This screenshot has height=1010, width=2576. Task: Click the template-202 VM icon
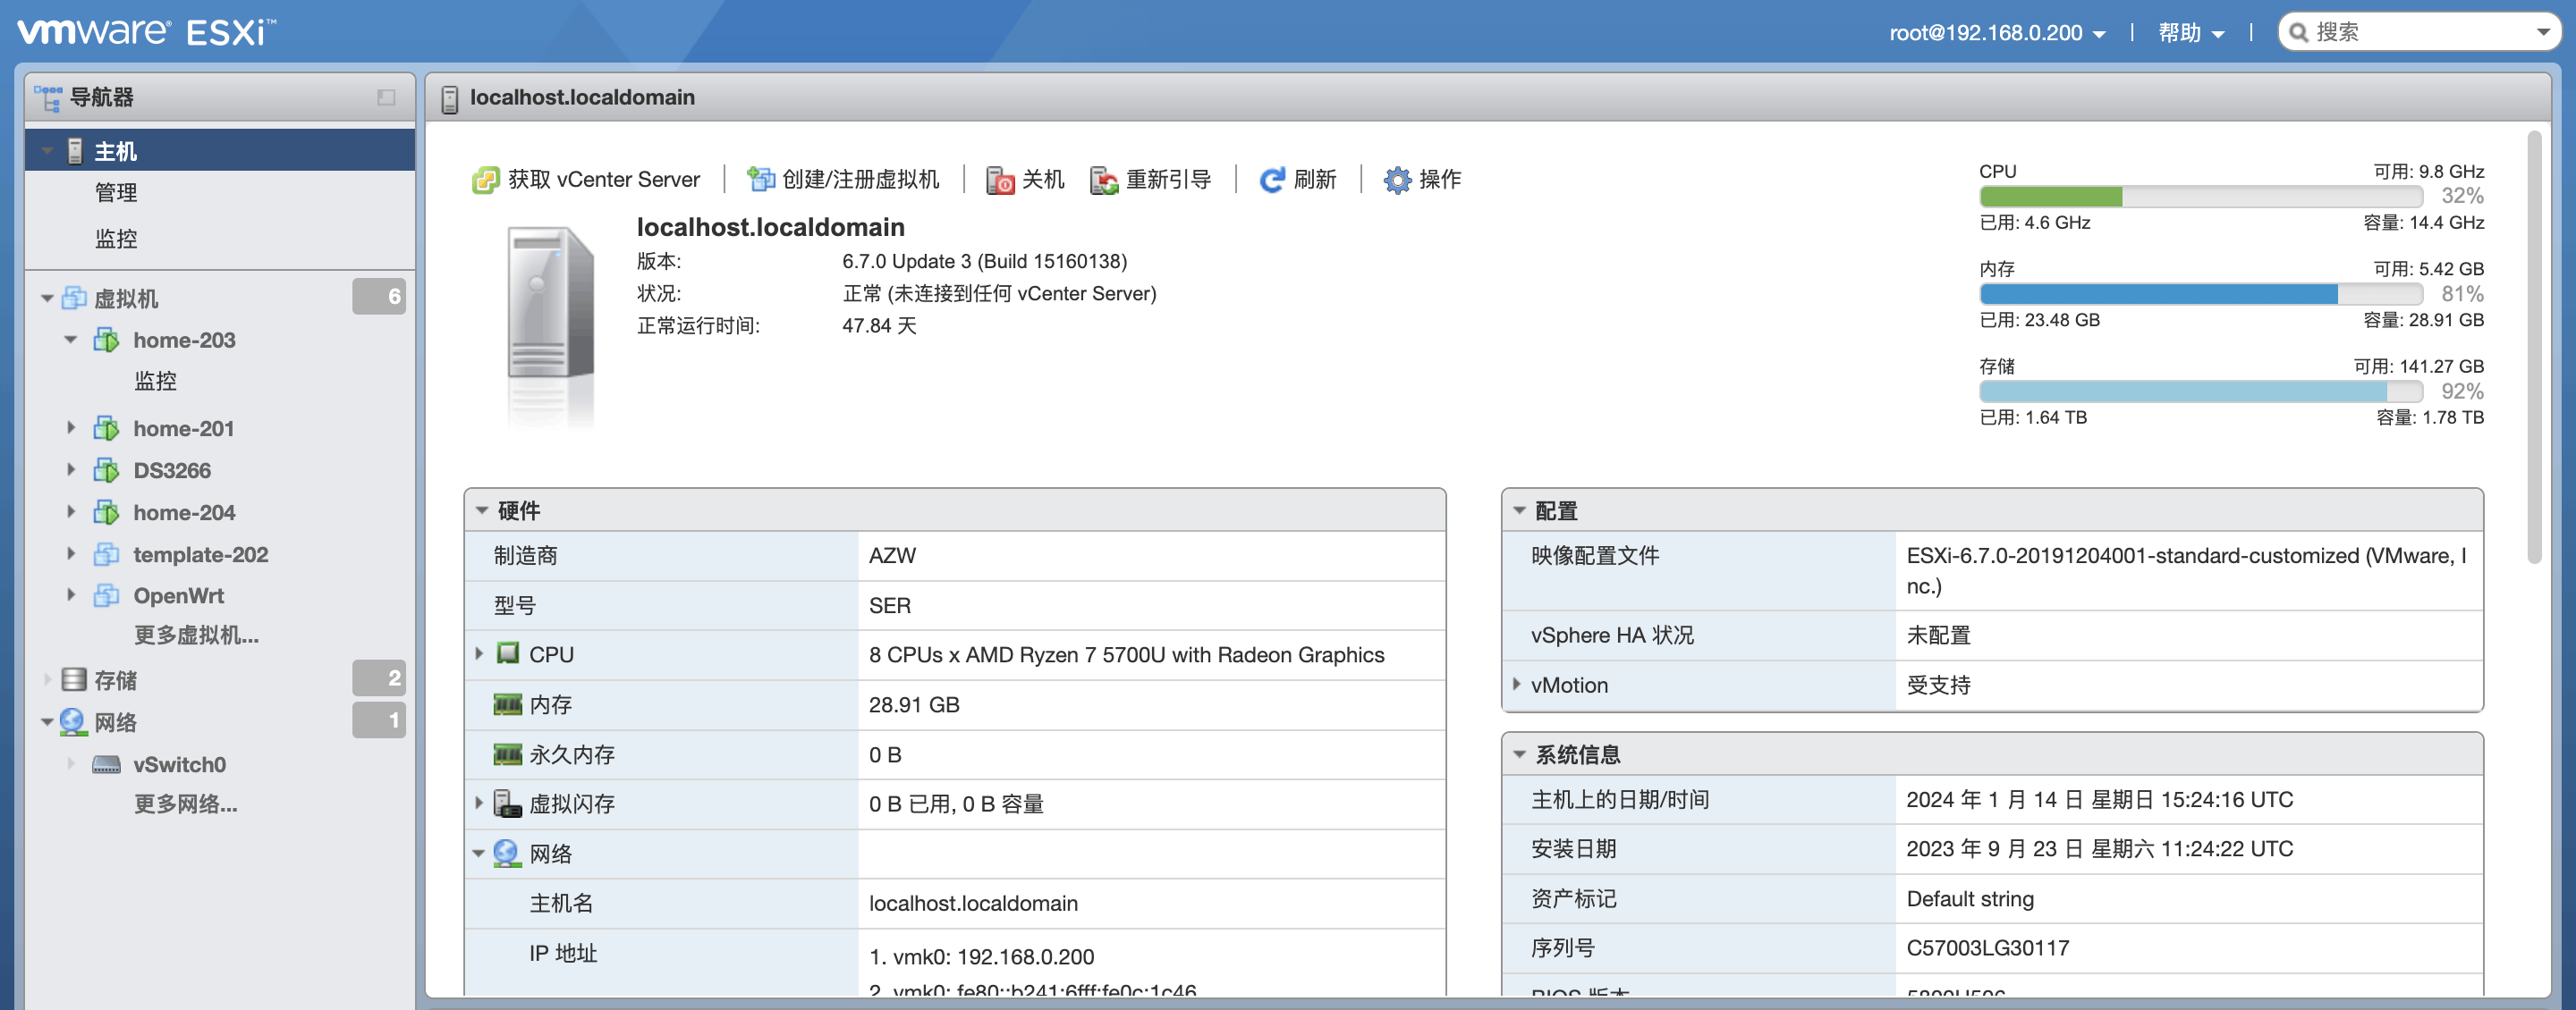click(106, 554)
